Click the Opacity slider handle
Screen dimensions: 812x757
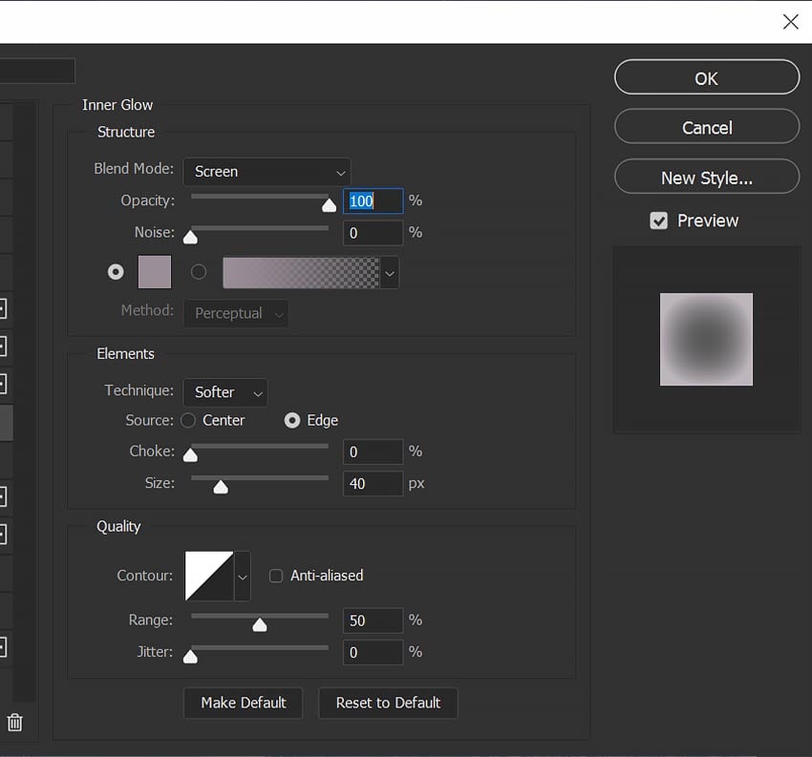coord(329,205)
